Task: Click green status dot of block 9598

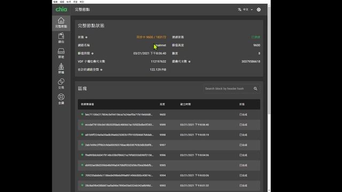Action: [82, 134]
